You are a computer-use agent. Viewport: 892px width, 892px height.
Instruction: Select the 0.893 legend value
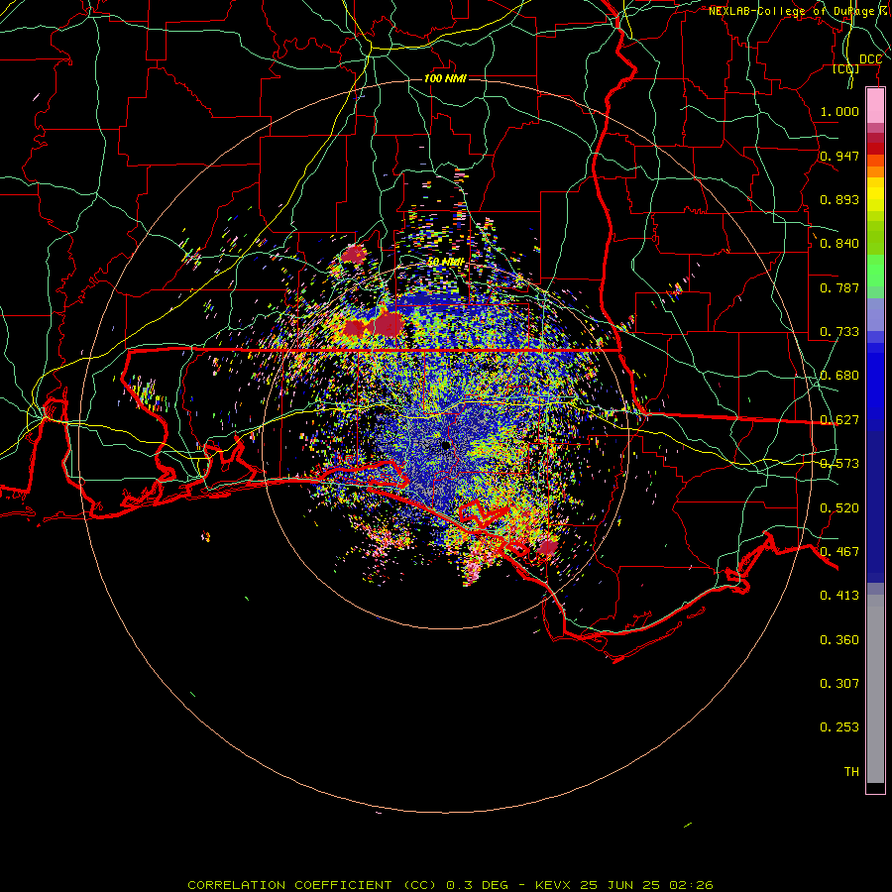pyautogui.click(x=839, y=199)
